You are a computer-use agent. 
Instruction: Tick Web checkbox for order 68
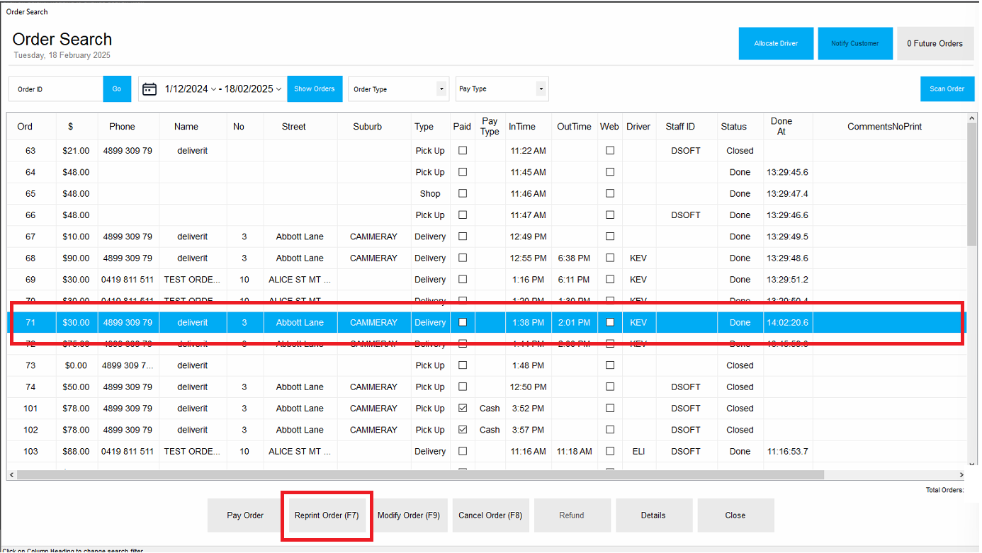[x=610, y=258]
